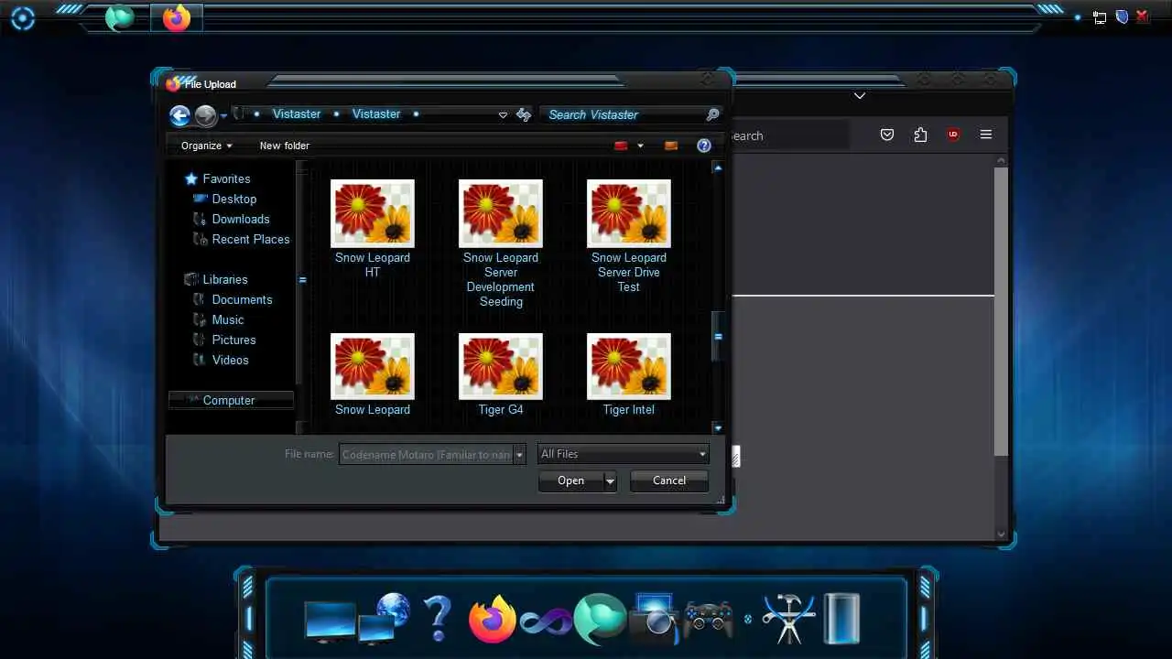Open the glass recycle bin dock icon

coord(841,619)
